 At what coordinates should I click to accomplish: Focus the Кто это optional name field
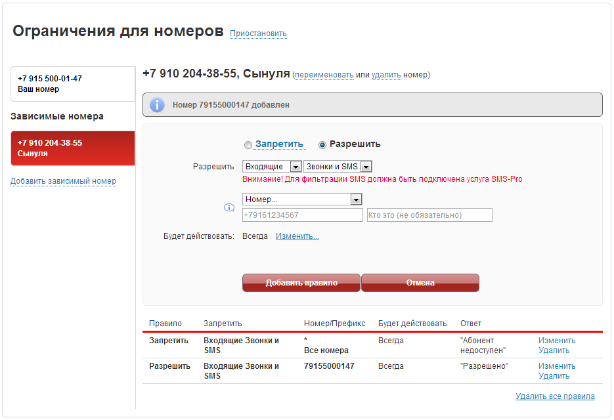(x=429, y=215)
